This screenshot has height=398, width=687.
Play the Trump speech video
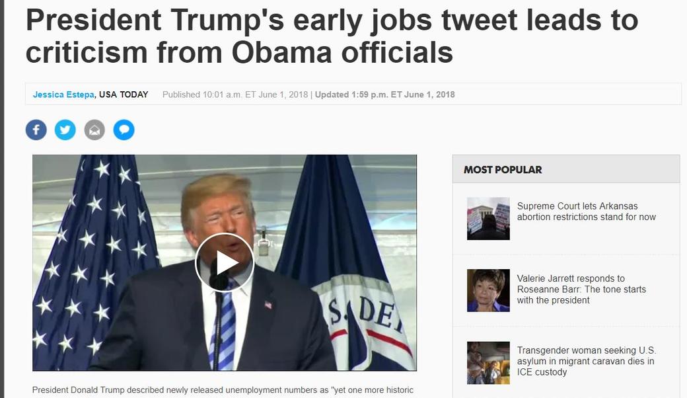pos(225,262)
